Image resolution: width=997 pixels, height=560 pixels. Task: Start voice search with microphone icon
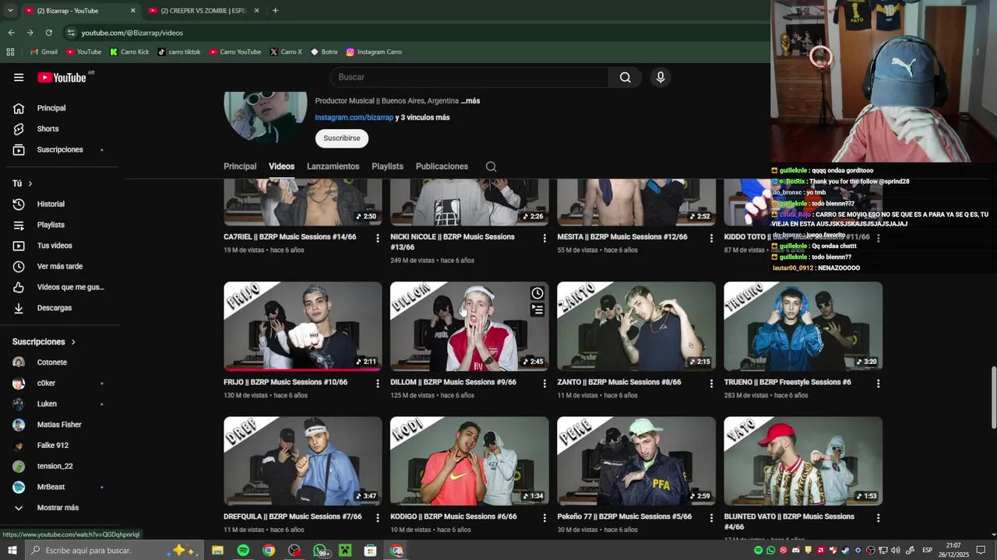pos(661,77)
